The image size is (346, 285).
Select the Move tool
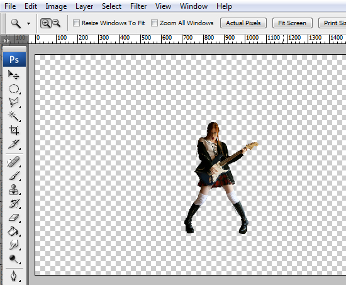(x=14, y=75)
